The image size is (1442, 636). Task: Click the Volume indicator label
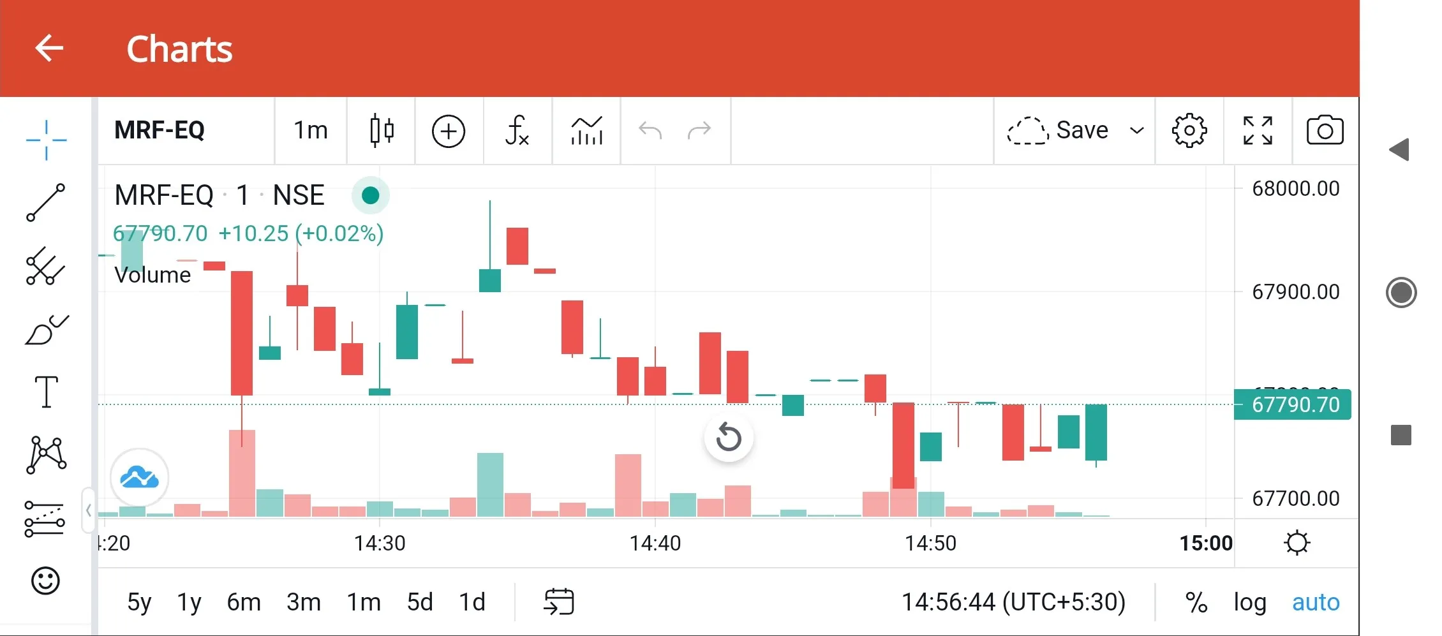(x=152, y=275)
